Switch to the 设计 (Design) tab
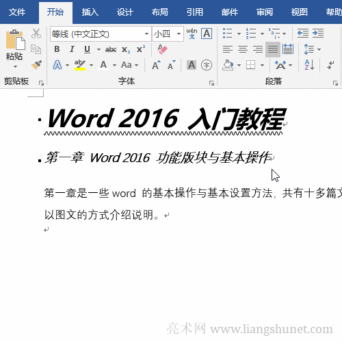 (125, 12)
